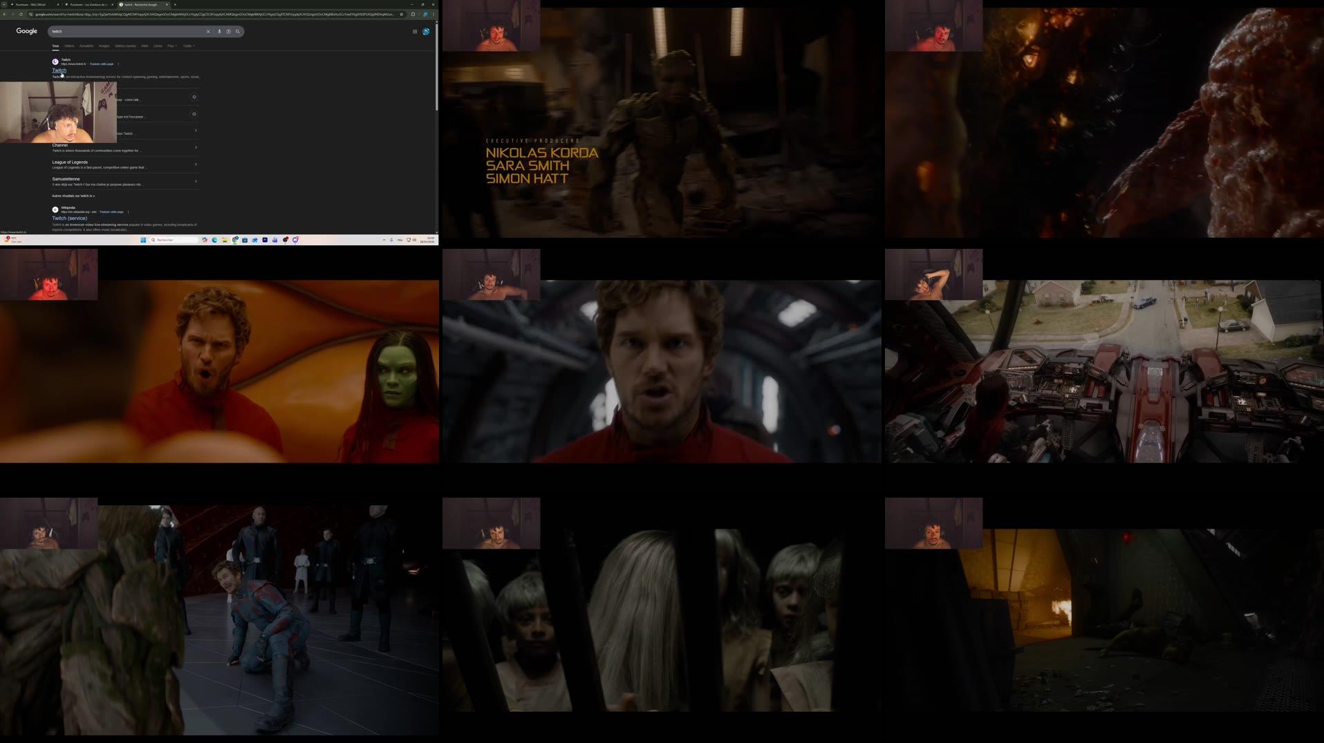Expand hidden system tray icons chevron
1324x743 pixels.
[384, 240]
